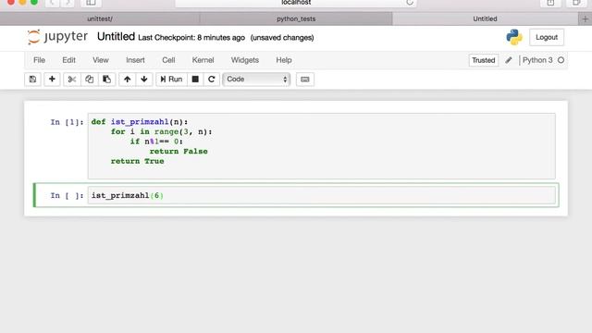Open the Edit menu

pyautogui.click(x=68, y=60)
